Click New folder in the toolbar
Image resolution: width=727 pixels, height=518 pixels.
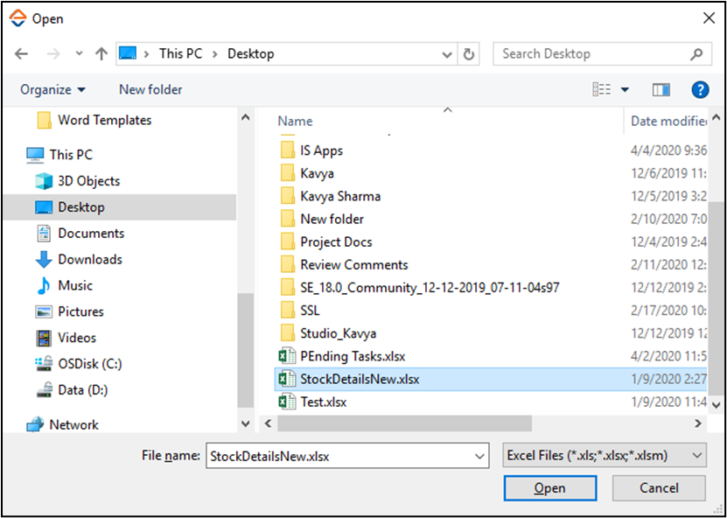coord(150,89)
